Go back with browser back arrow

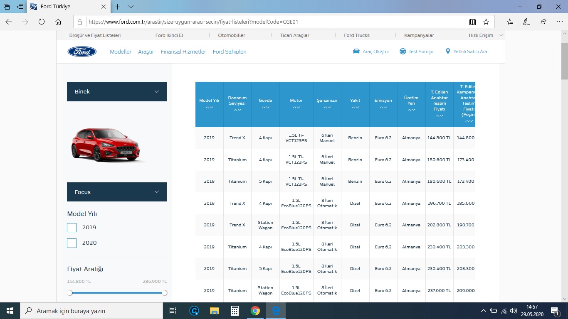[9, 22]
